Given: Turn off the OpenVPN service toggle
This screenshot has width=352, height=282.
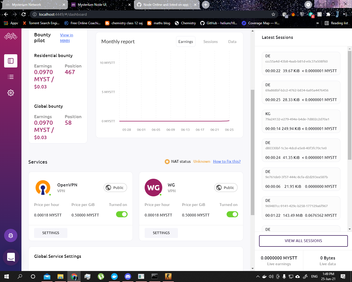Looking at the screenshot, I should click(x=122, y=214).
